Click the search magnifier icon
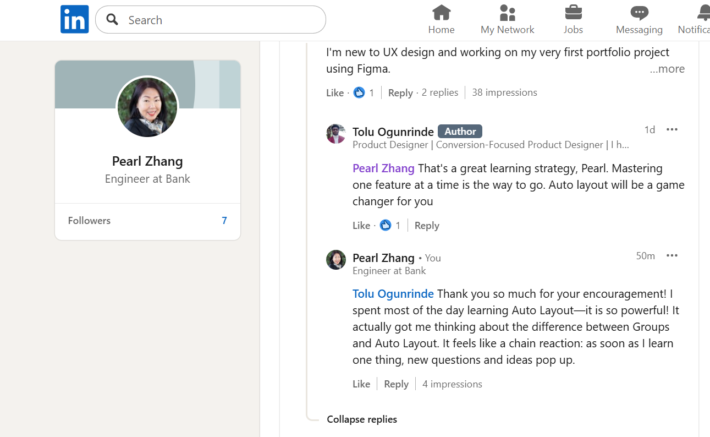 pyautogui.click(x=112, y=20)
